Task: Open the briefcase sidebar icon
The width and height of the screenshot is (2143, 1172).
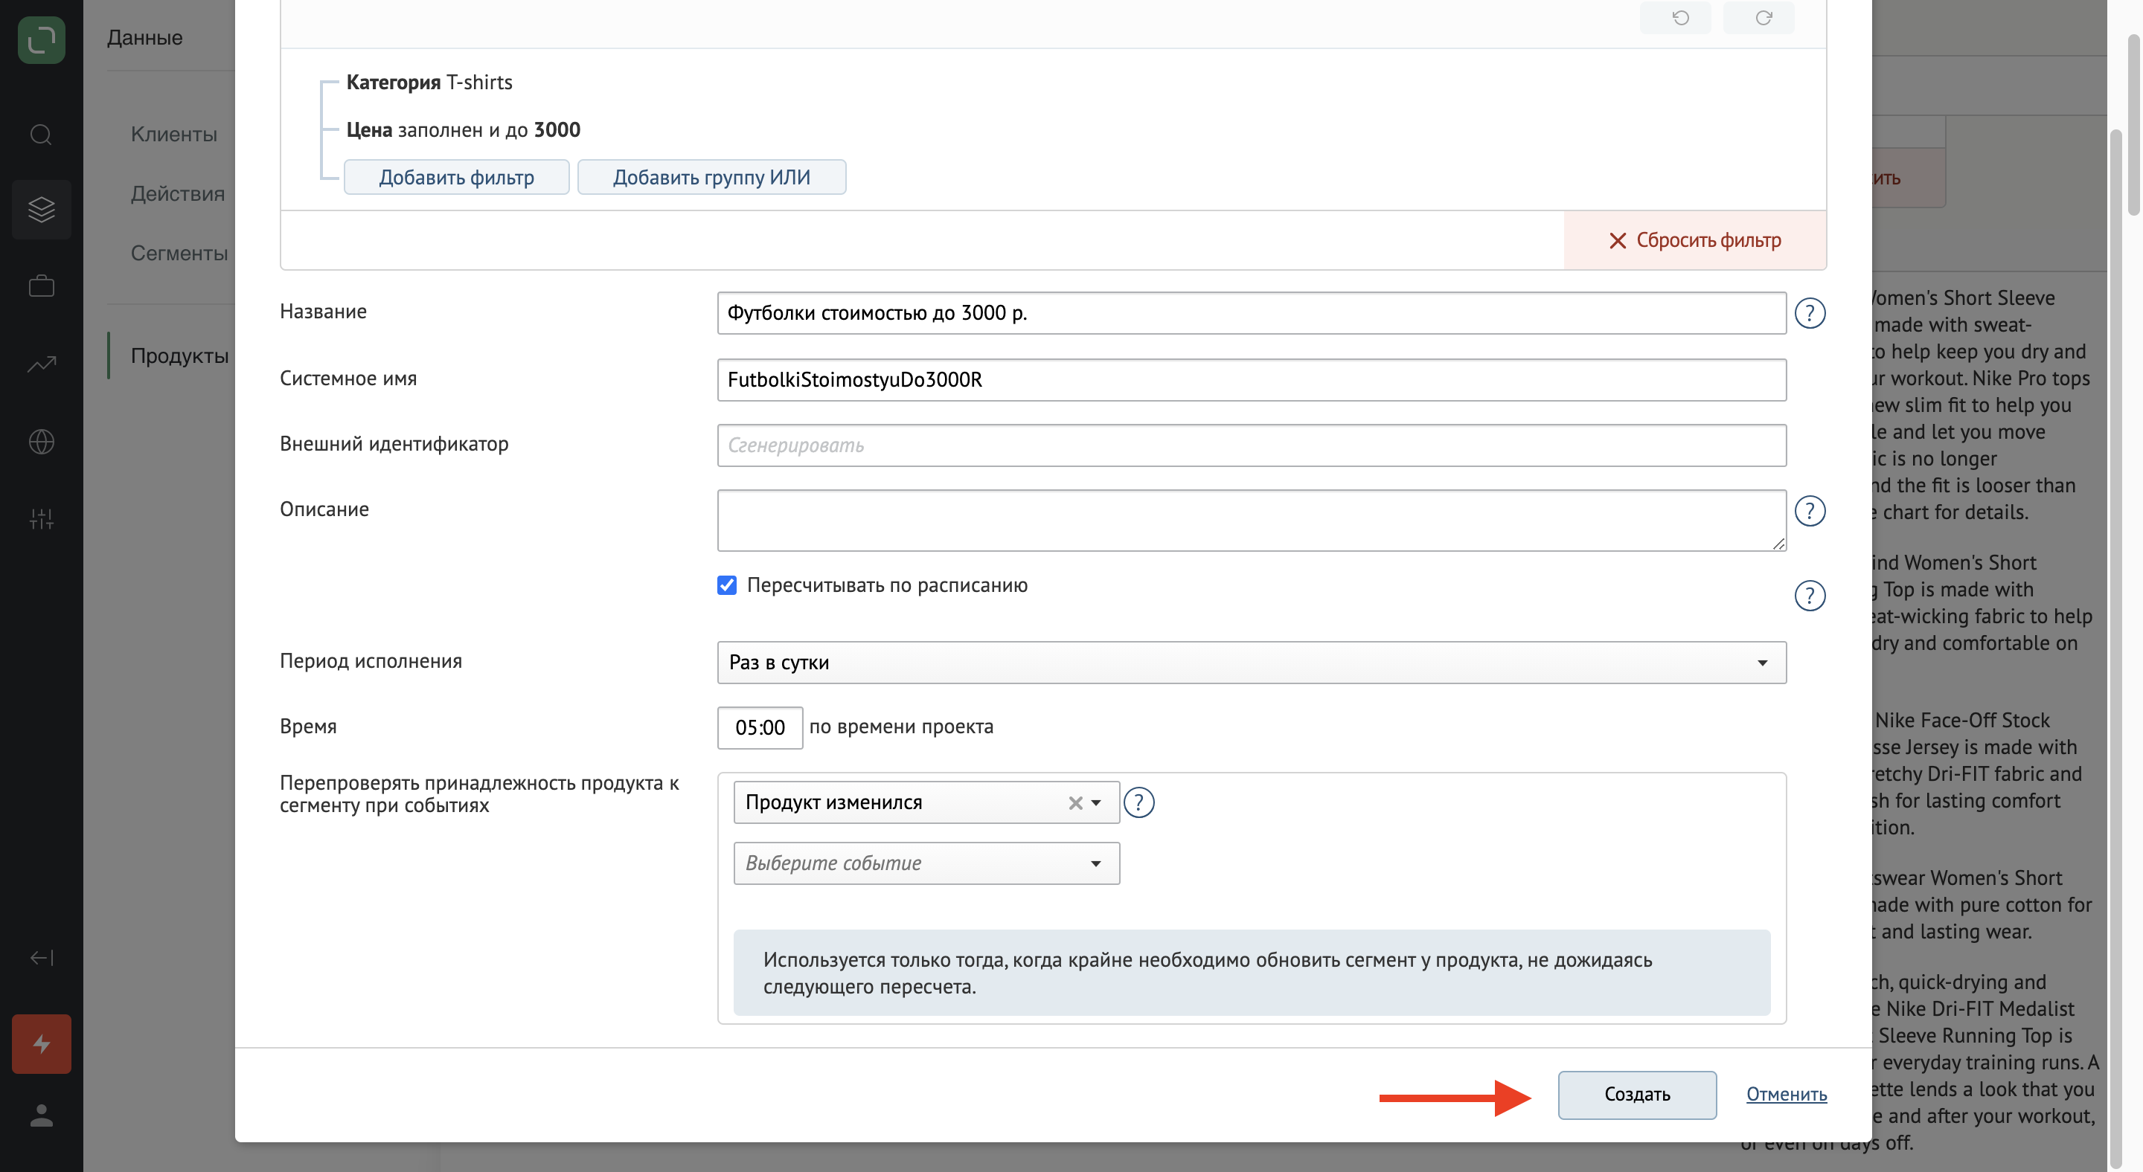Action: 41,286
